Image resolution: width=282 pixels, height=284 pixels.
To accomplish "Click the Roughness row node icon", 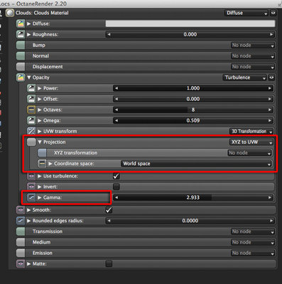I will coord(21,34).
